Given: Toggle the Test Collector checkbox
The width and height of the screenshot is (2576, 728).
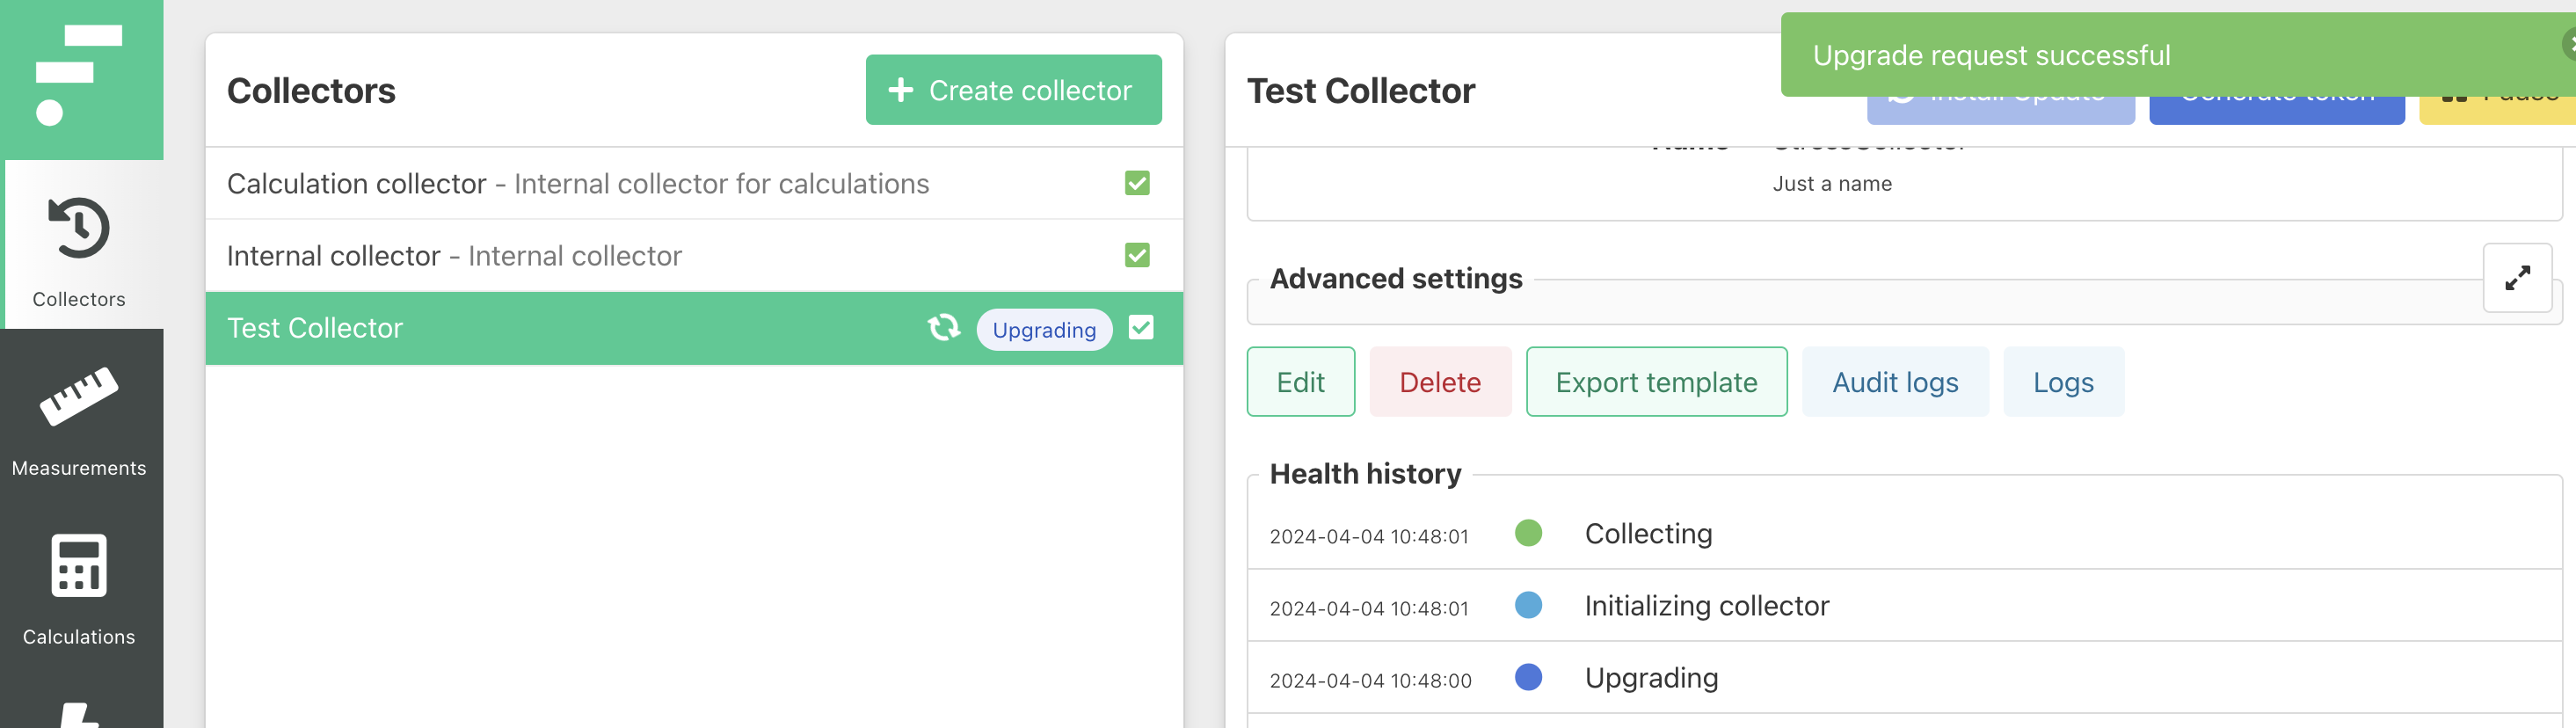Looking at the screenshot, I should (1141, 327).
